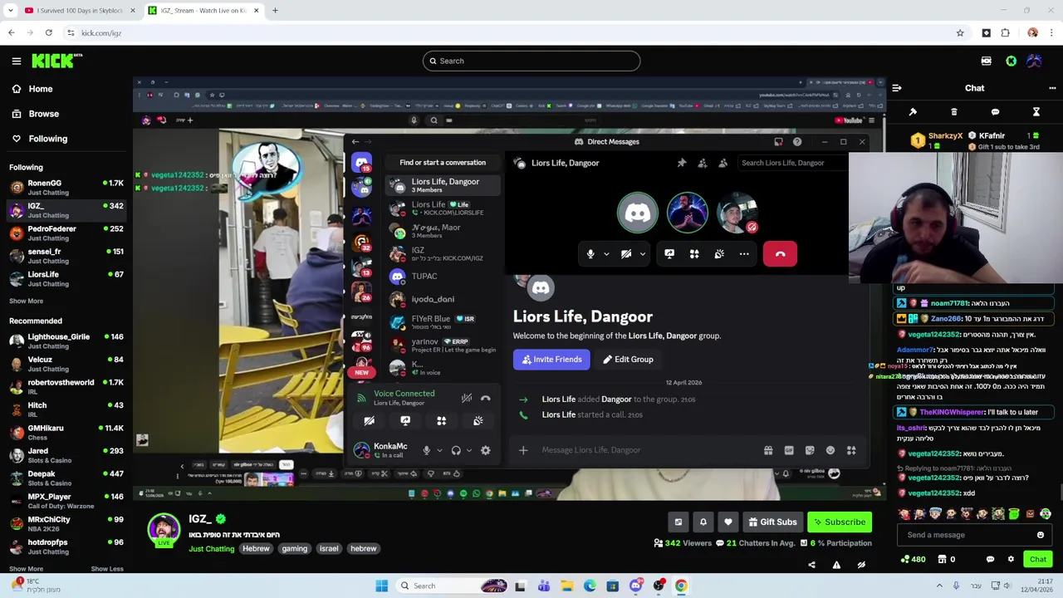Reload the page in browser
Viewport: 1063px width, 598px height.
point(48,32)
